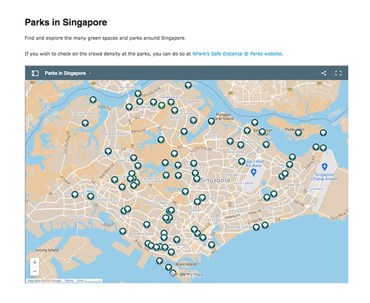The height and width of the screenshot is (303, 370).
Task: Select the park marker on Pulau Ubin label
Action: pos(299,133)
